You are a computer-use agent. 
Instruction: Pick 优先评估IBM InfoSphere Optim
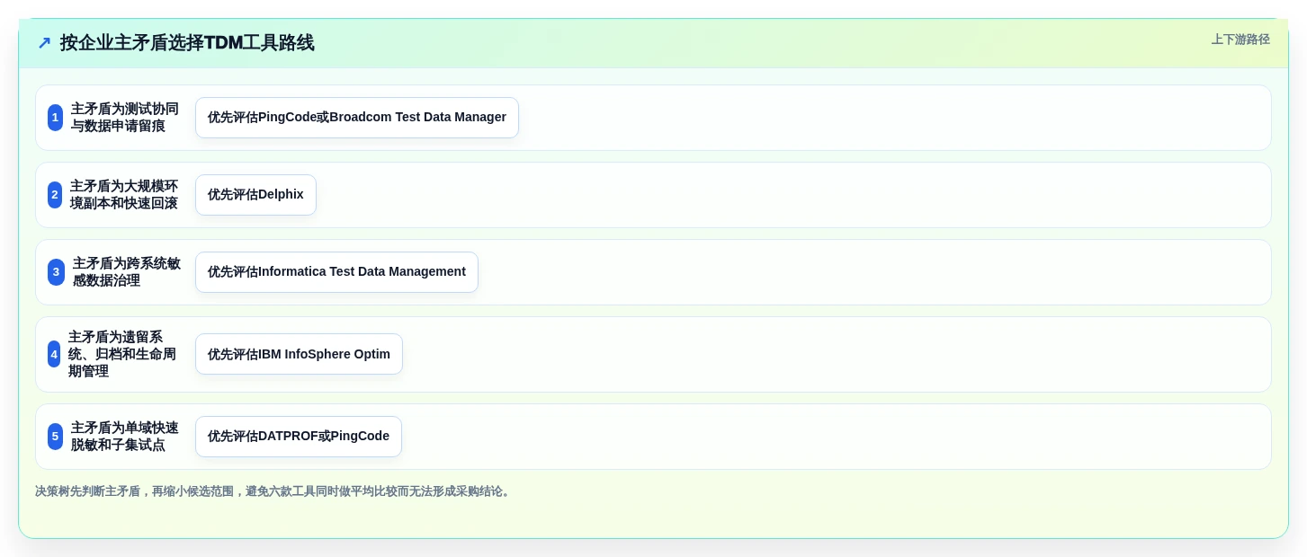[x=299, y=354]
